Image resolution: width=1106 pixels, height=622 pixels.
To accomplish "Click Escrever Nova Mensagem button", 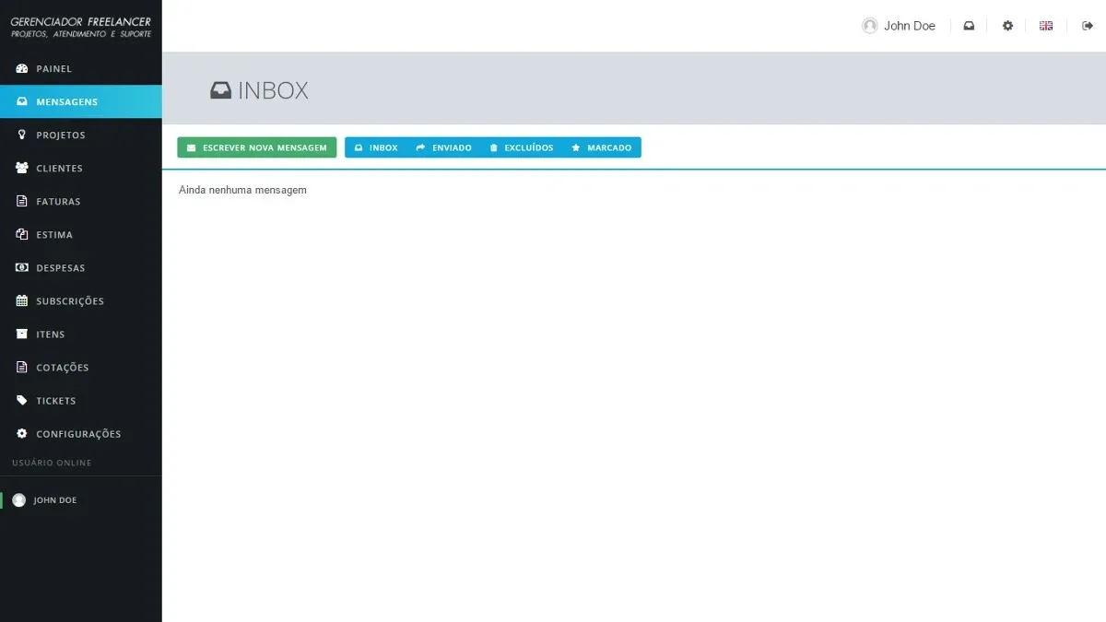I will (257, 147).
